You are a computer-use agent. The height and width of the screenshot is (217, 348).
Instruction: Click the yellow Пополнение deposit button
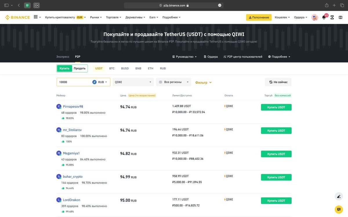click(259, 17)
